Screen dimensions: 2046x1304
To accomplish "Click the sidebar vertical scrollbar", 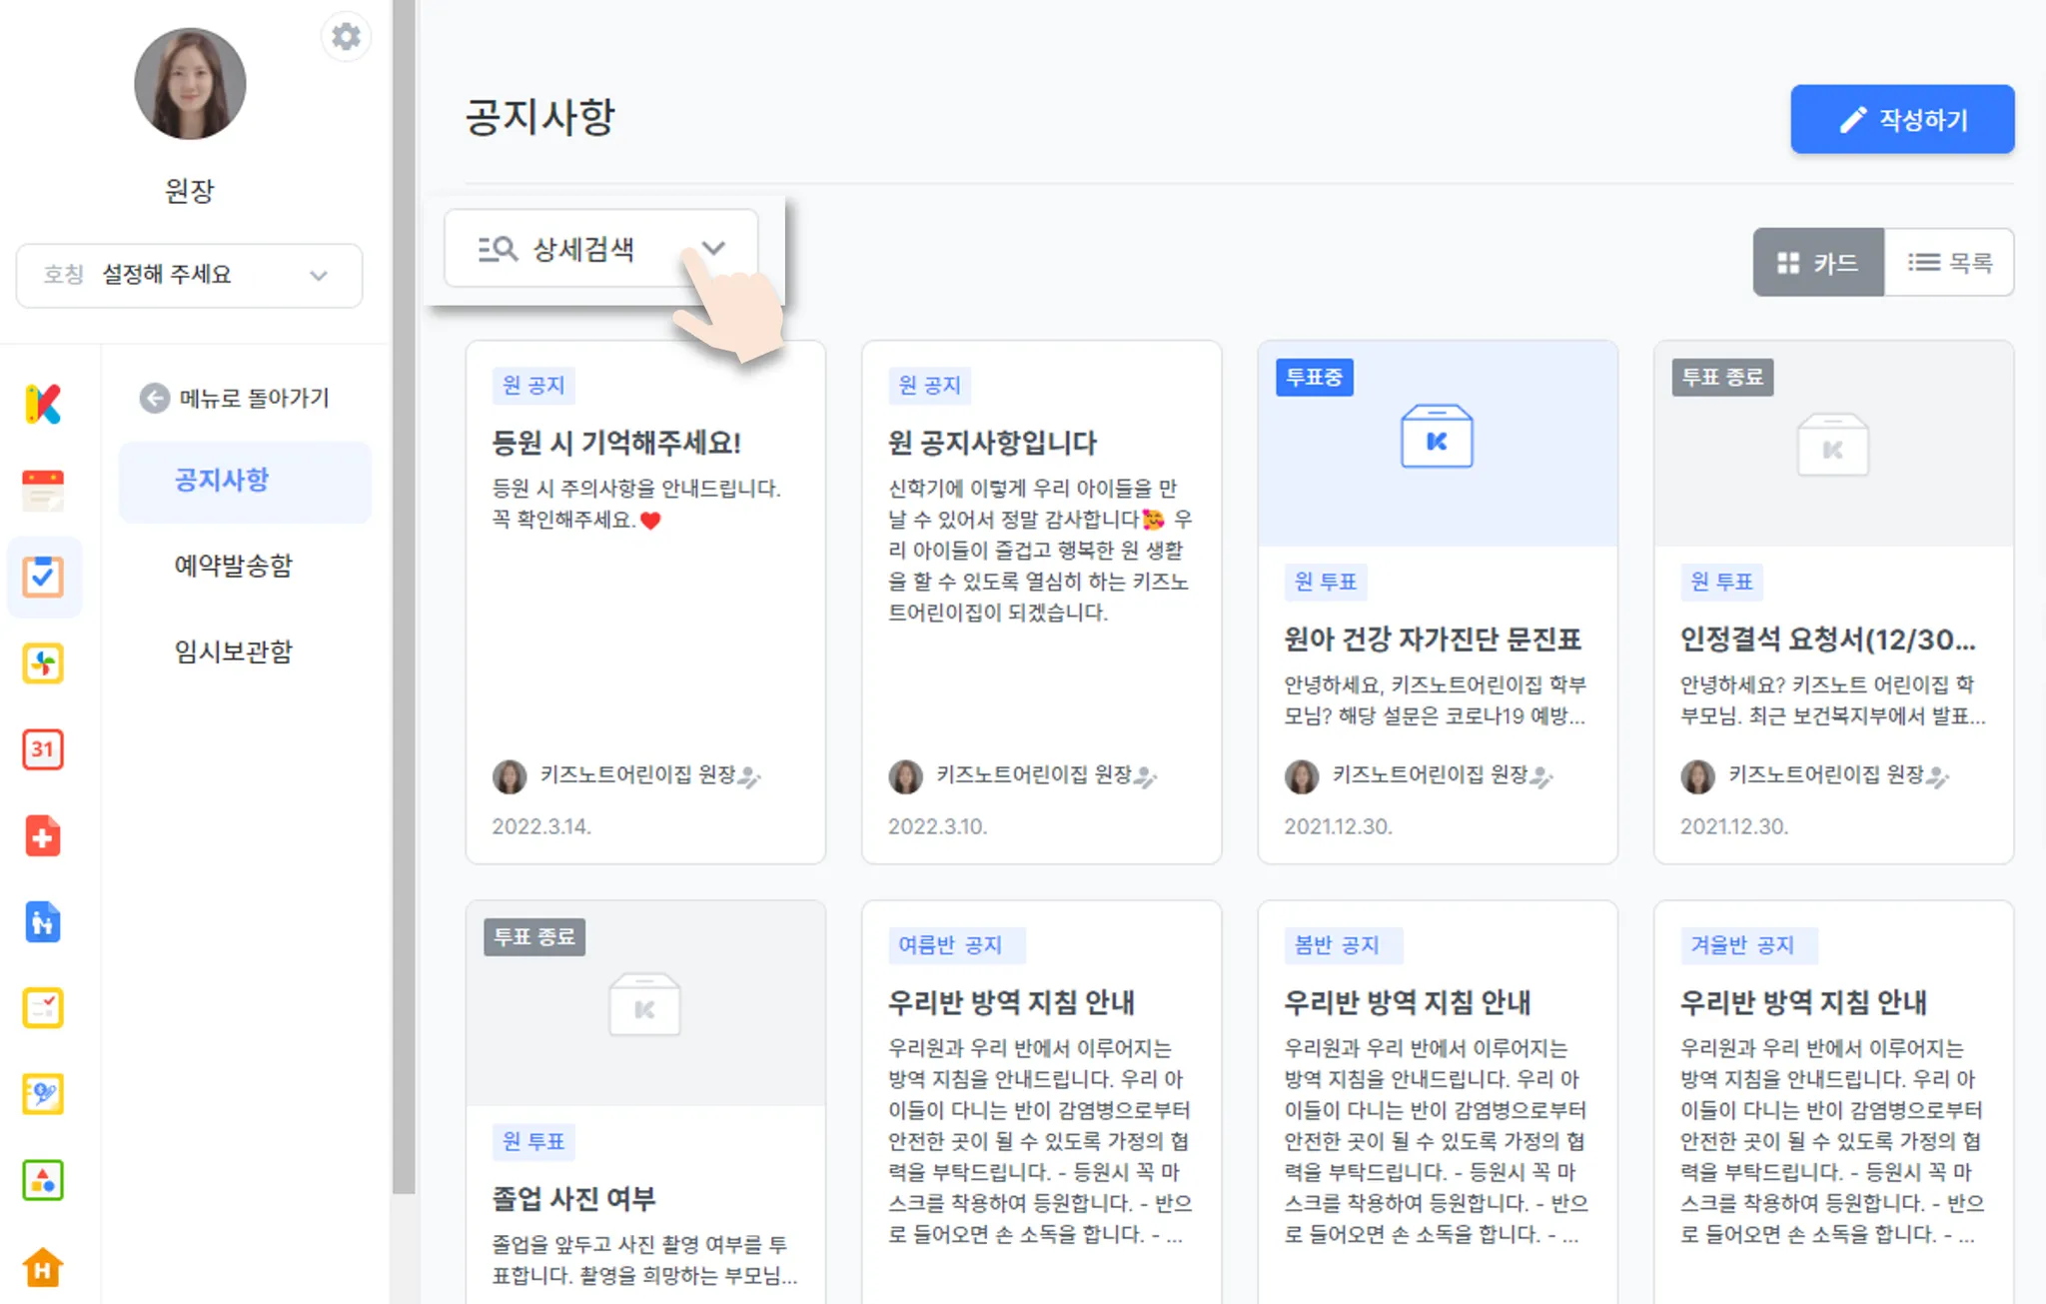I will [404, 600].
